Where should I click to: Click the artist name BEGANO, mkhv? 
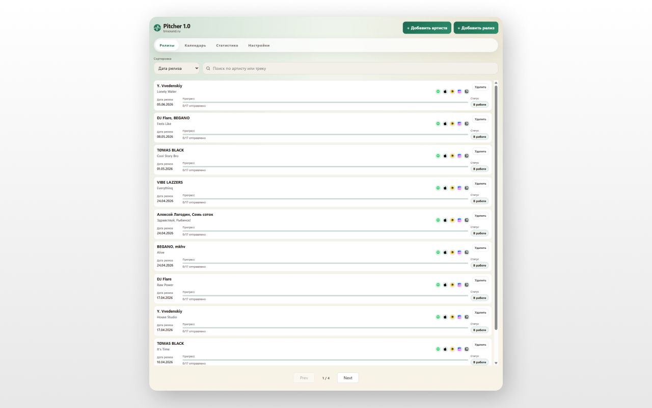171,246
